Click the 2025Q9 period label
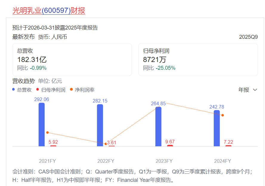265x186 pixels. tap(248, 37)
